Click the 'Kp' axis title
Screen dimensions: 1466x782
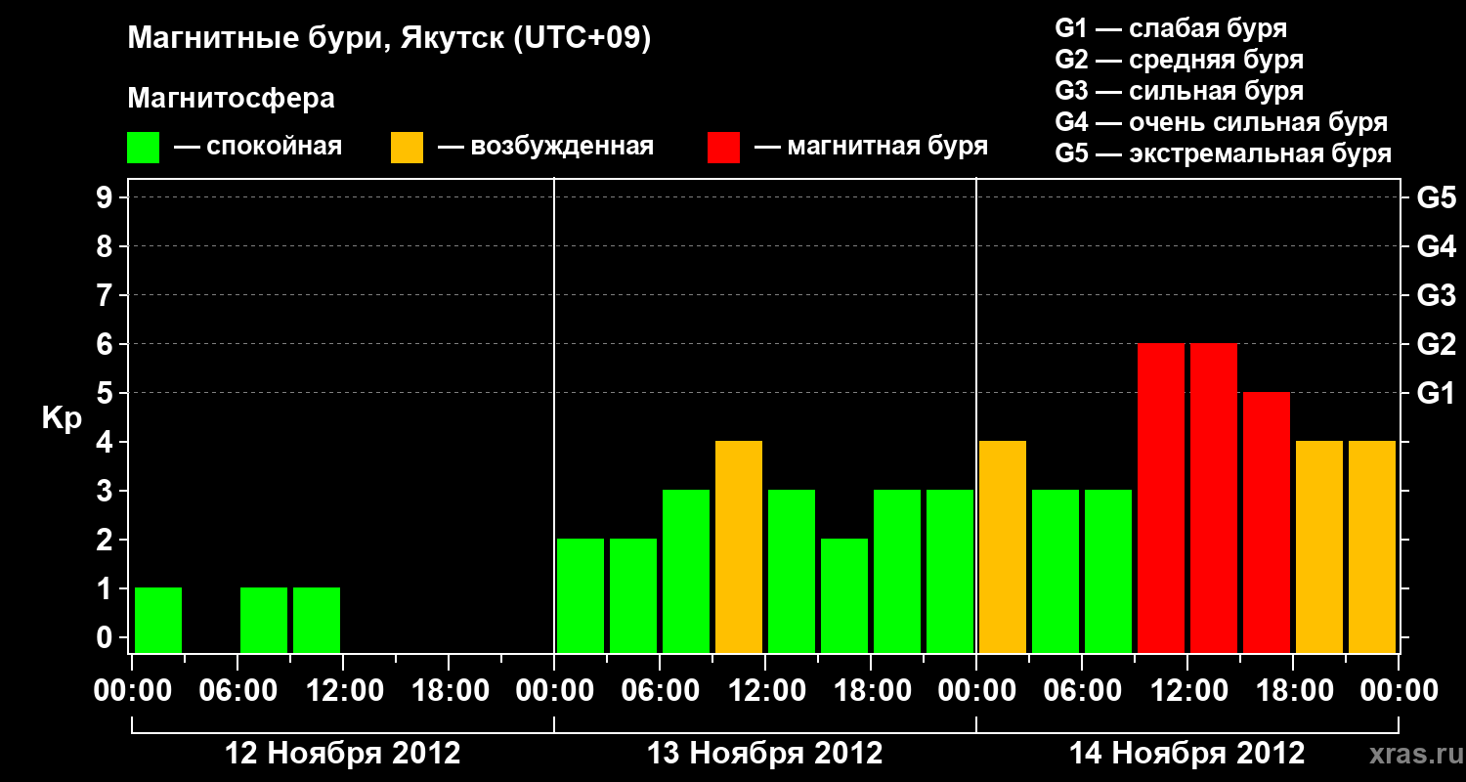62,418
